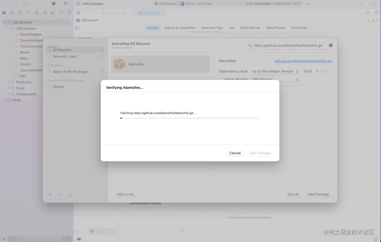Click URLSession in the editor breadcrumb

click(x=87, y=20)
